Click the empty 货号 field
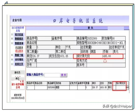Viewport: 135px width, 111px height. click(57, 65)
